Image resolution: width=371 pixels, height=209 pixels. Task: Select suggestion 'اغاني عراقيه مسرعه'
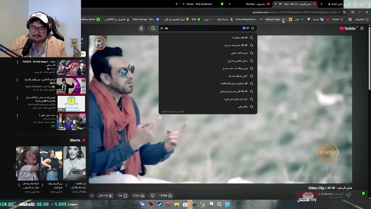point(208,76)
